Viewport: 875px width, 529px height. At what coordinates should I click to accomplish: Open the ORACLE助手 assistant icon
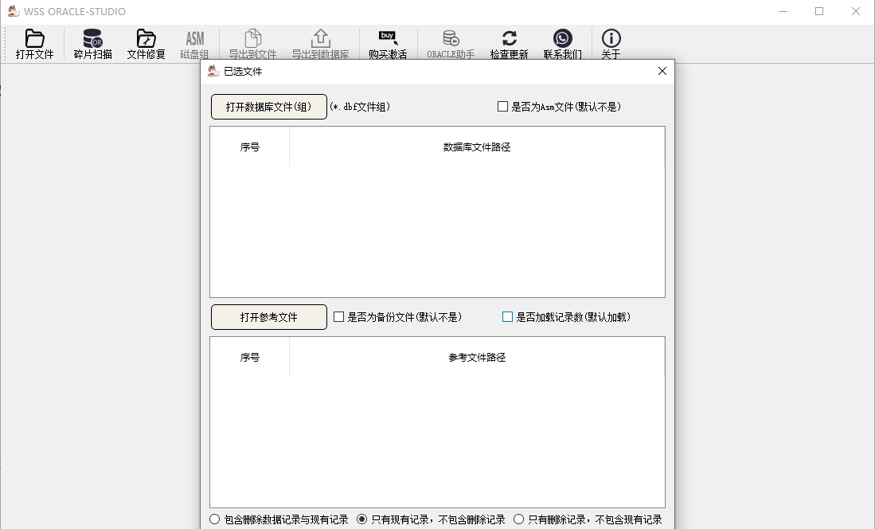click(450, 43)
